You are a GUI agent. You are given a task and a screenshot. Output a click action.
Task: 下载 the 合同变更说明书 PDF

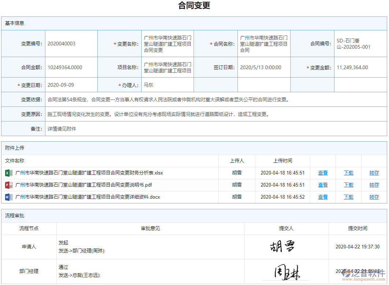click(348, 185)
